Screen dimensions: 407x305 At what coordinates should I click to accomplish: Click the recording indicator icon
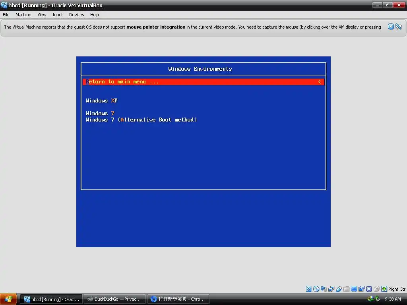point(361,289)
